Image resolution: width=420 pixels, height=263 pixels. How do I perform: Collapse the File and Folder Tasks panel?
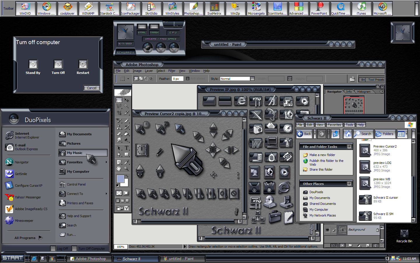pyautogui.click(x=349, y=147)
